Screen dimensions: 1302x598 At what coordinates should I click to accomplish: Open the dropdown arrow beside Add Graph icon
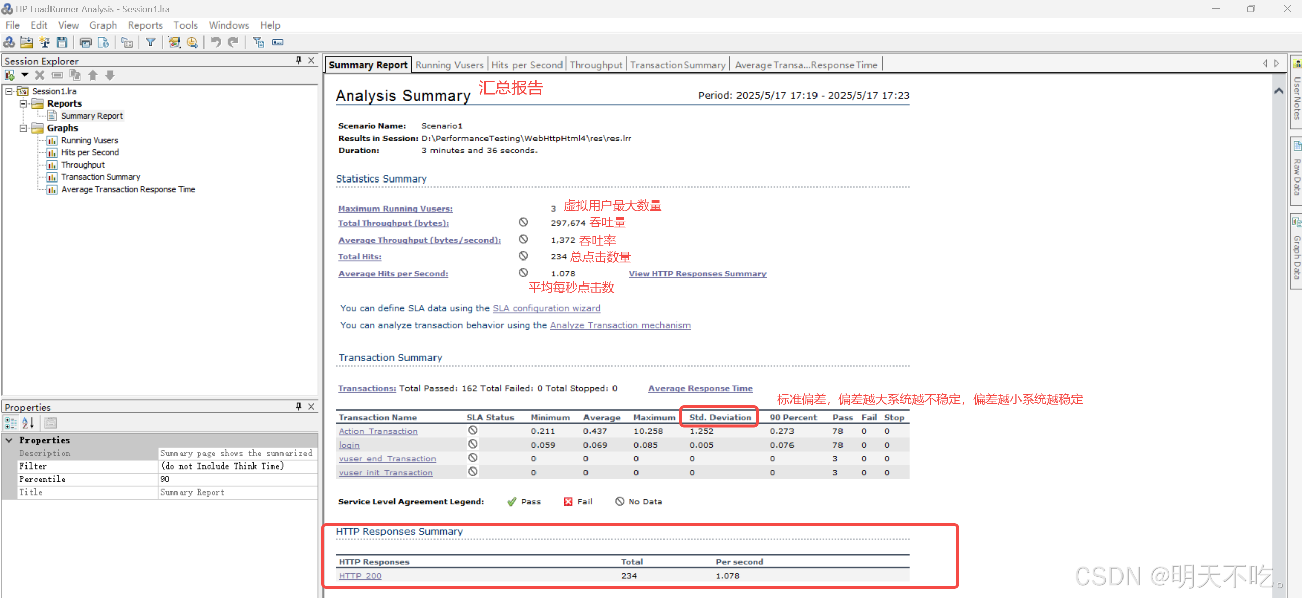(x=24, y=75)
